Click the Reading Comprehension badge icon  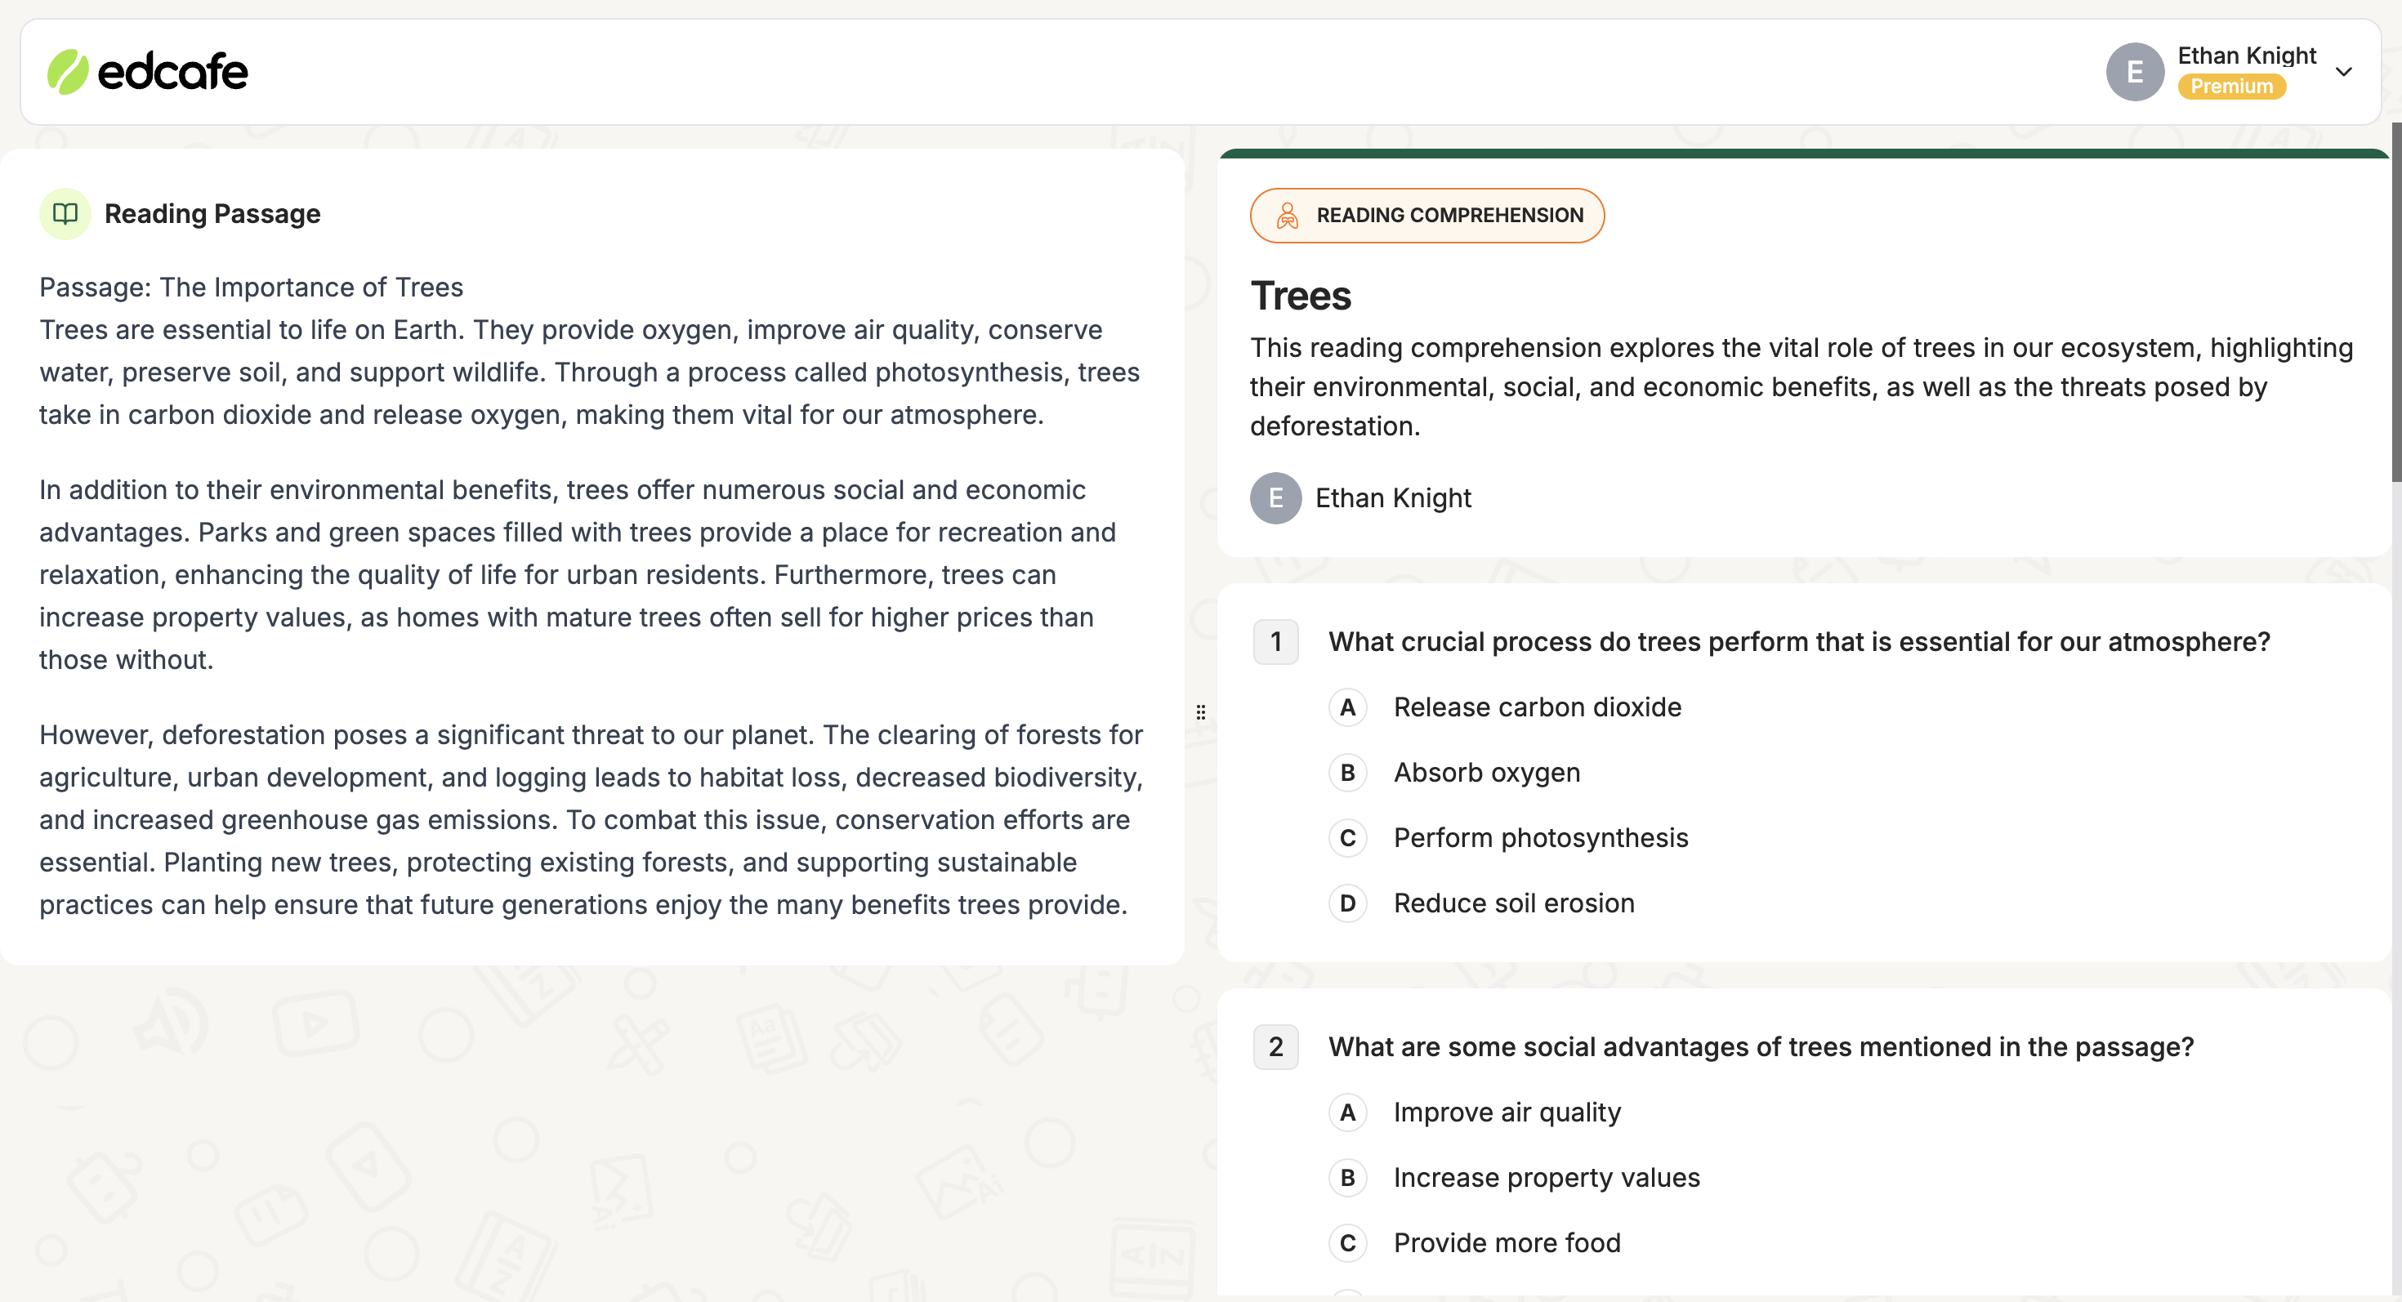(1288, 216)
